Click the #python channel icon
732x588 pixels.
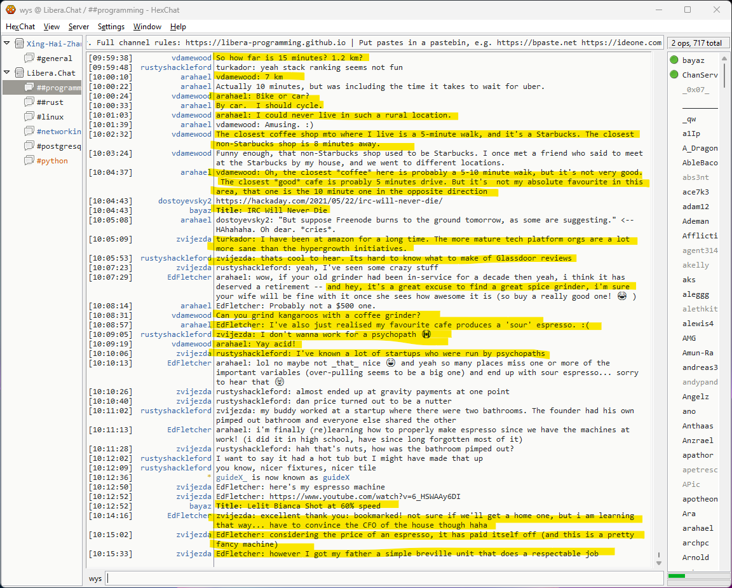pos(29,161)
